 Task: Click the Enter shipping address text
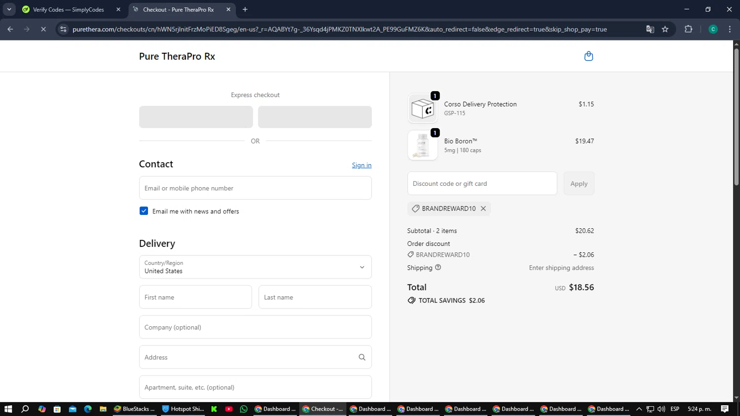click(x=561, y=268)
